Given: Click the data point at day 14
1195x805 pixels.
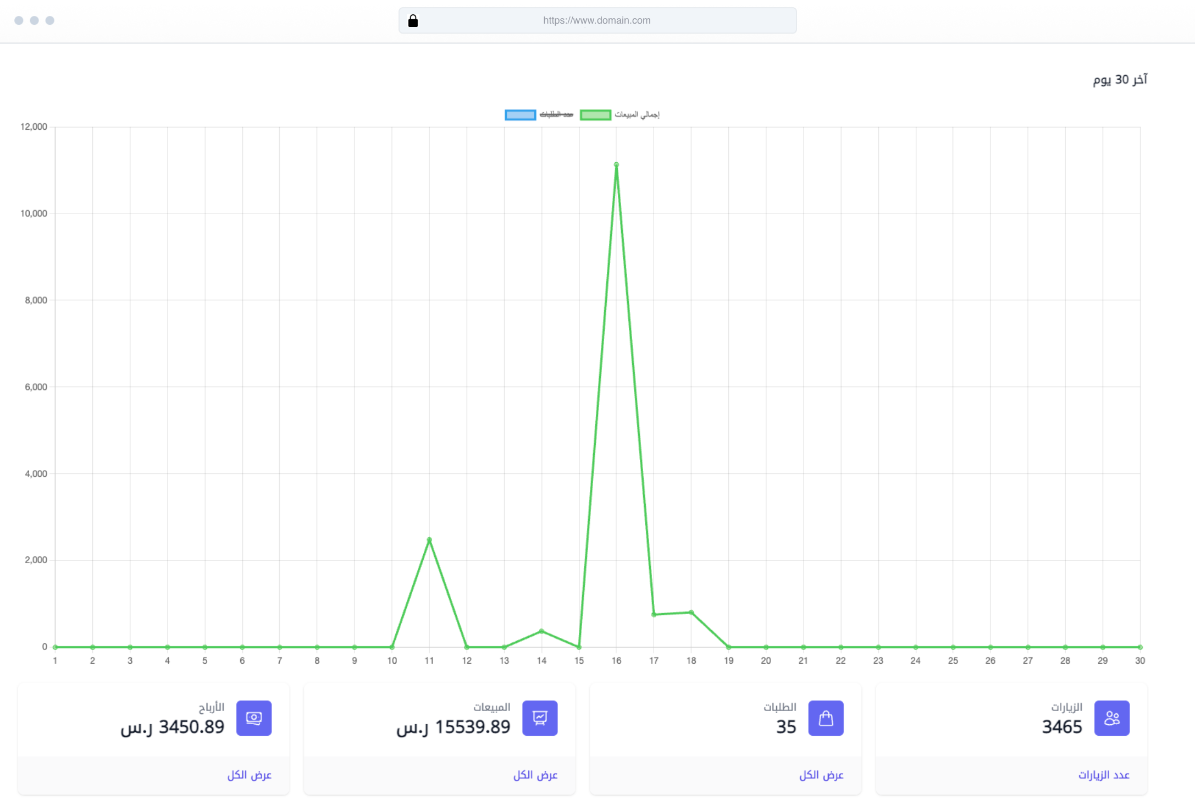Looking at the screenshot, I should pos(541,631).
